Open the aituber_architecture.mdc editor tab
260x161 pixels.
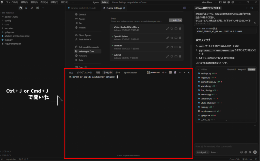82,8
